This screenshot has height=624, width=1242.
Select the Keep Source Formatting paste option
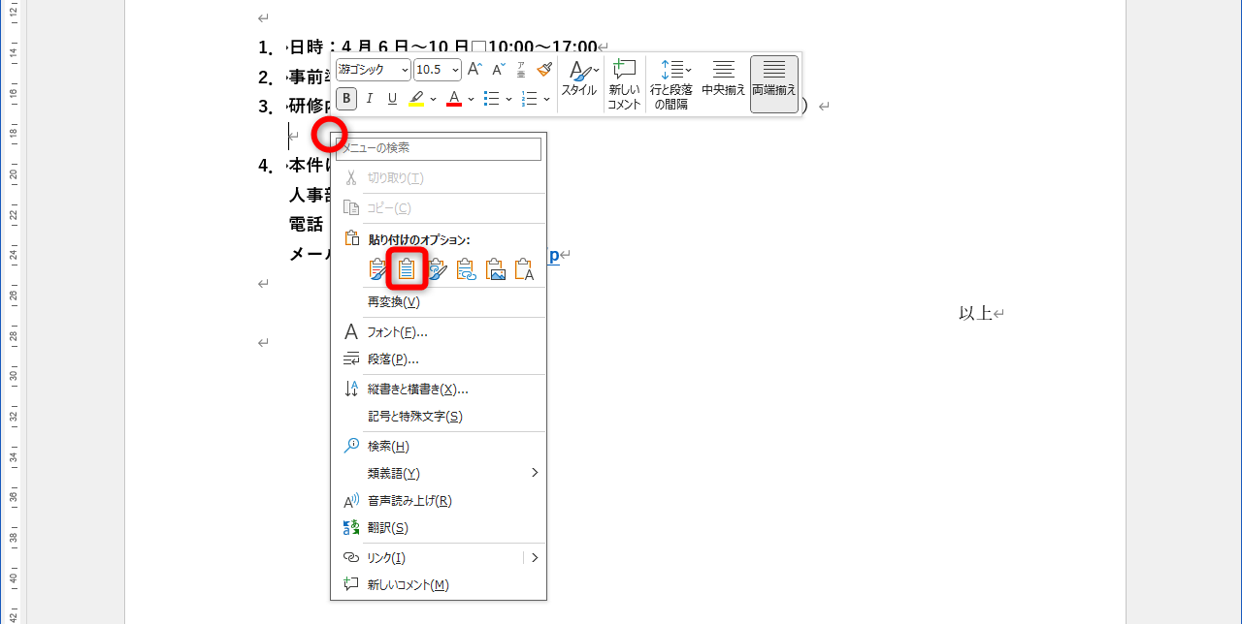coord(376,269)
